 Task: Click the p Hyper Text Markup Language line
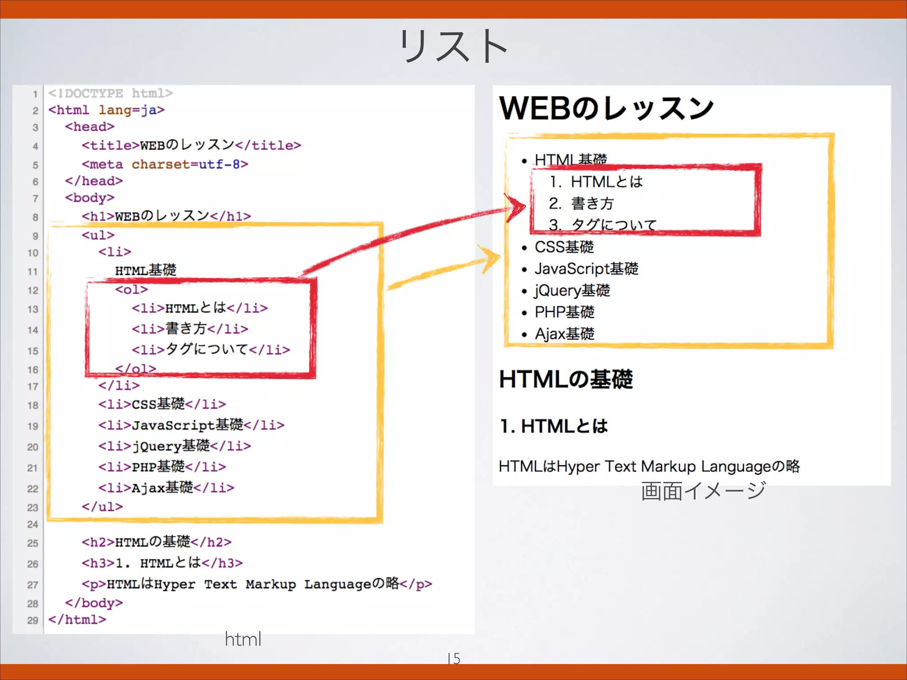[257, 583]
